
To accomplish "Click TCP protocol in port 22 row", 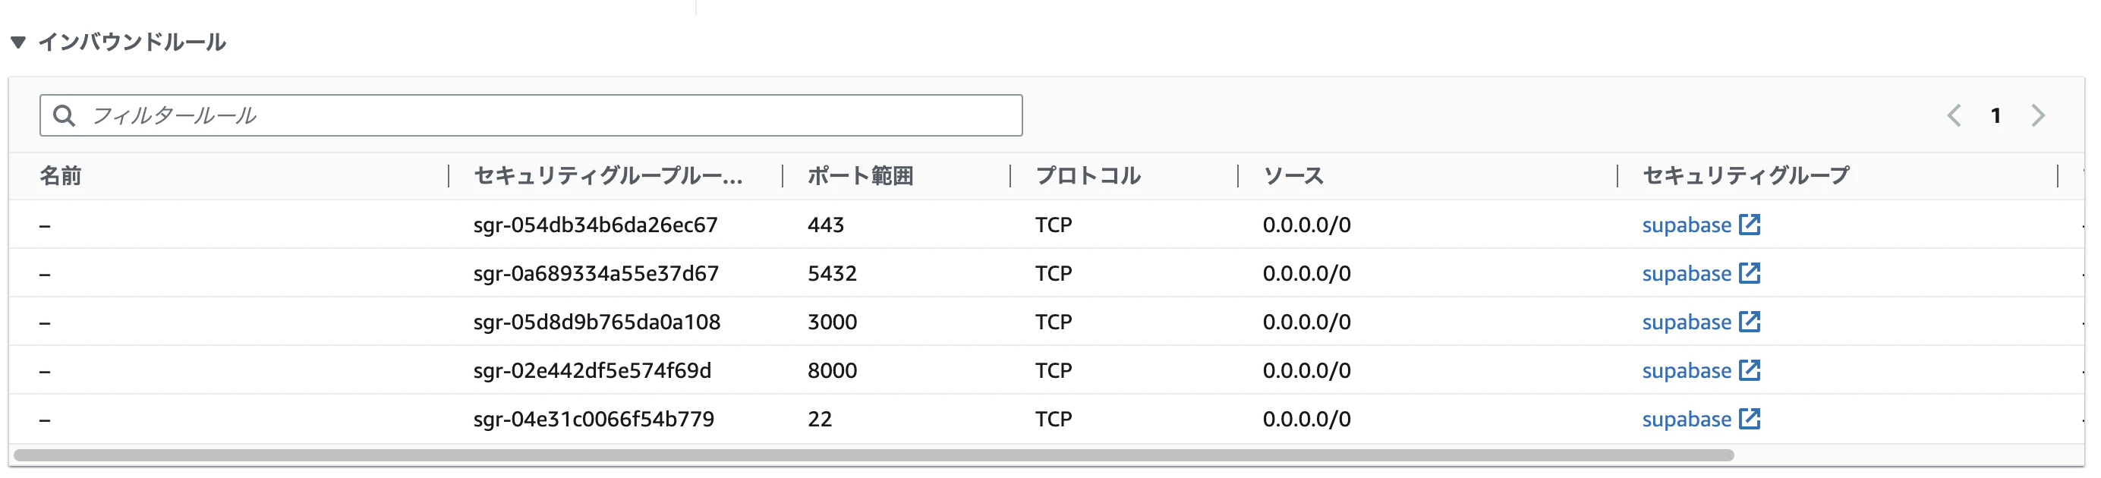I will point(1054,420).
